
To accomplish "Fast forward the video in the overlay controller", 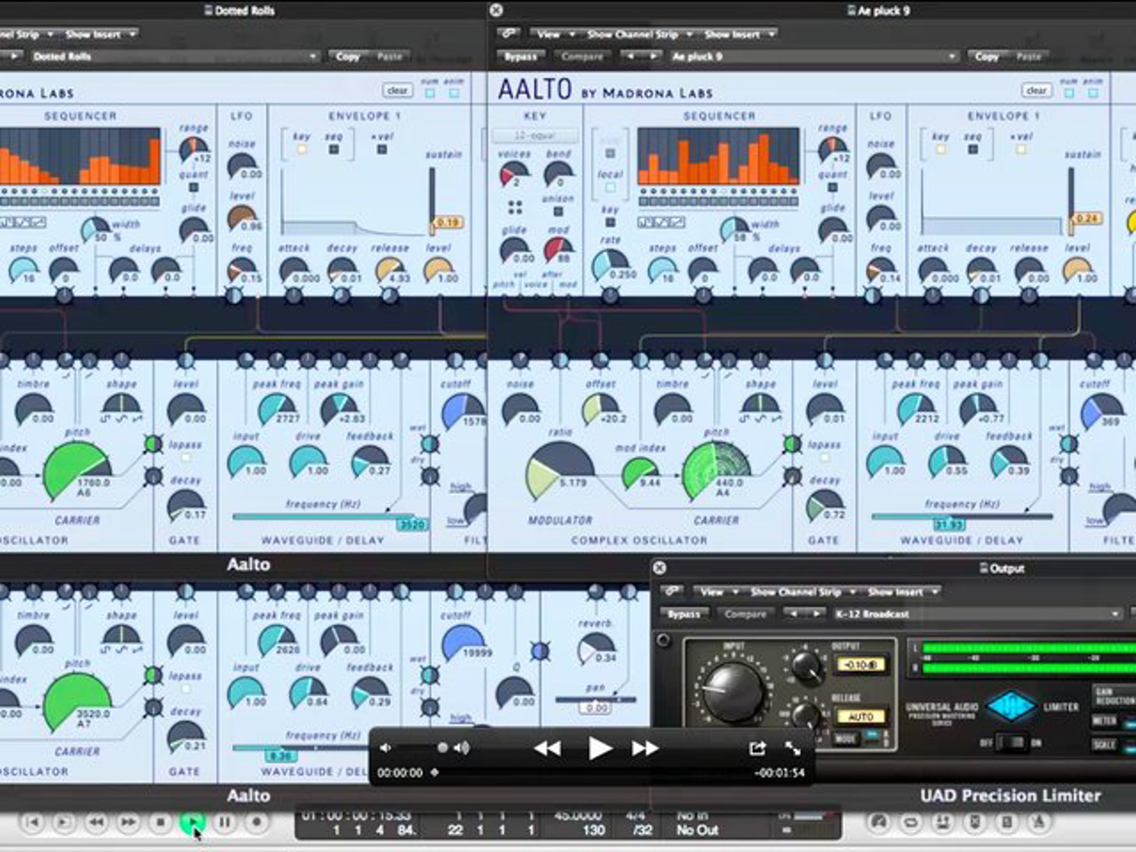I will pyautogui.click(x=645, y=749).
